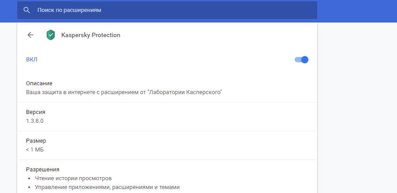
Task: Click the "Разрешения" section heading
Action: pos(43,170)
